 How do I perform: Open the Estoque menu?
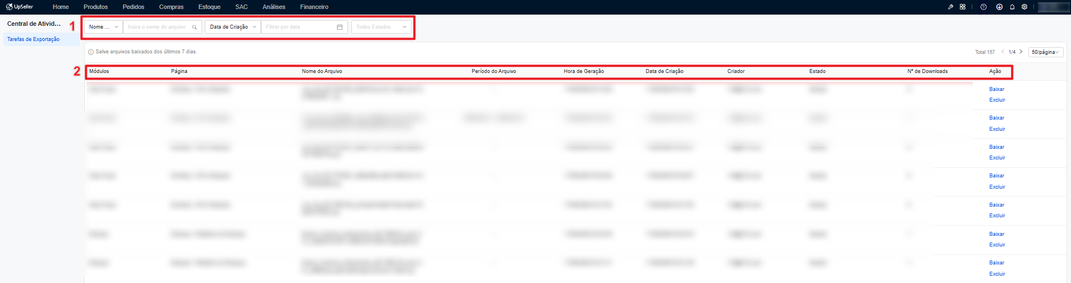pos(209,7)
